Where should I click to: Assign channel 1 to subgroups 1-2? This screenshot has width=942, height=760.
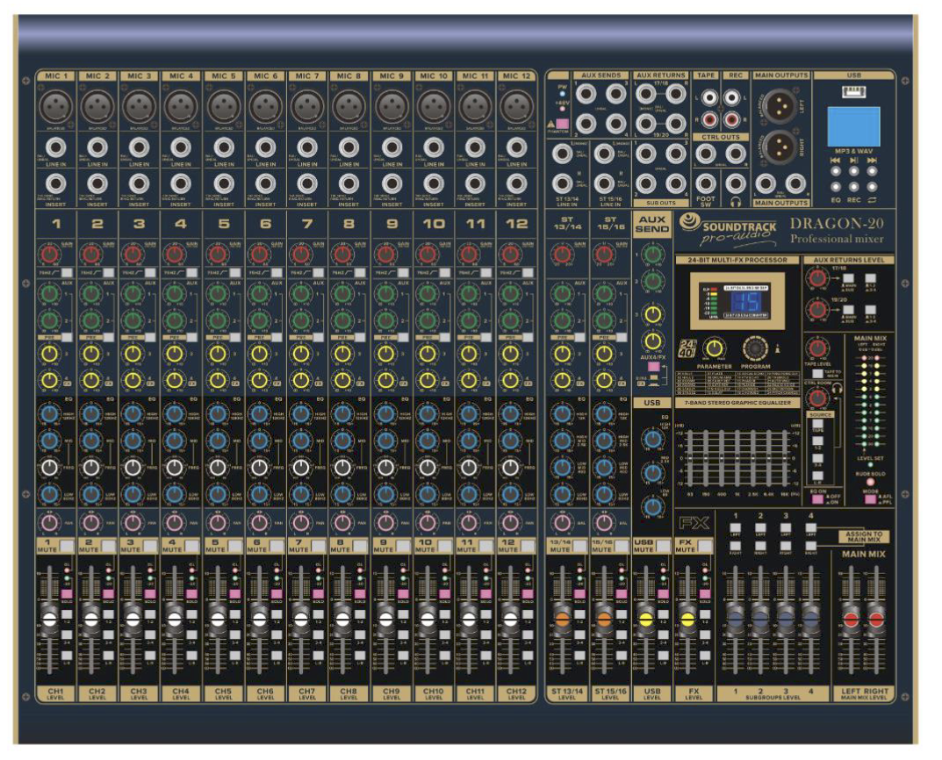[x=67, y=614]
